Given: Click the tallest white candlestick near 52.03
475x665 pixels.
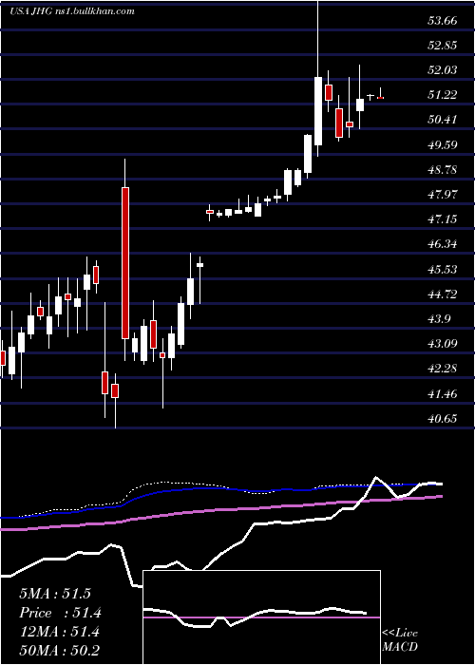Looking at the screenshot, I should (x=318, y=111).
